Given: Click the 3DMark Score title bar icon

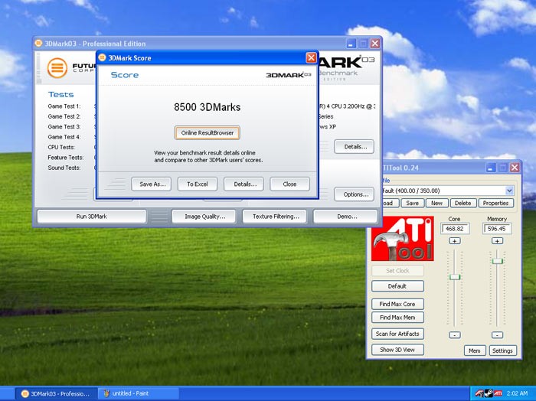Looking at the screenshot, I should tap(102, 57).
